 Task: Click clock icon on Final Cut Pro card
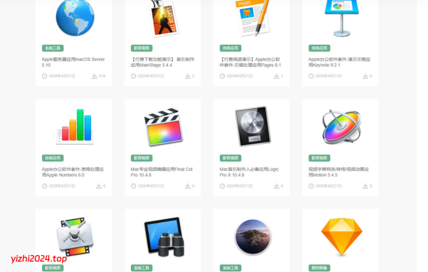tap(134, 186)
